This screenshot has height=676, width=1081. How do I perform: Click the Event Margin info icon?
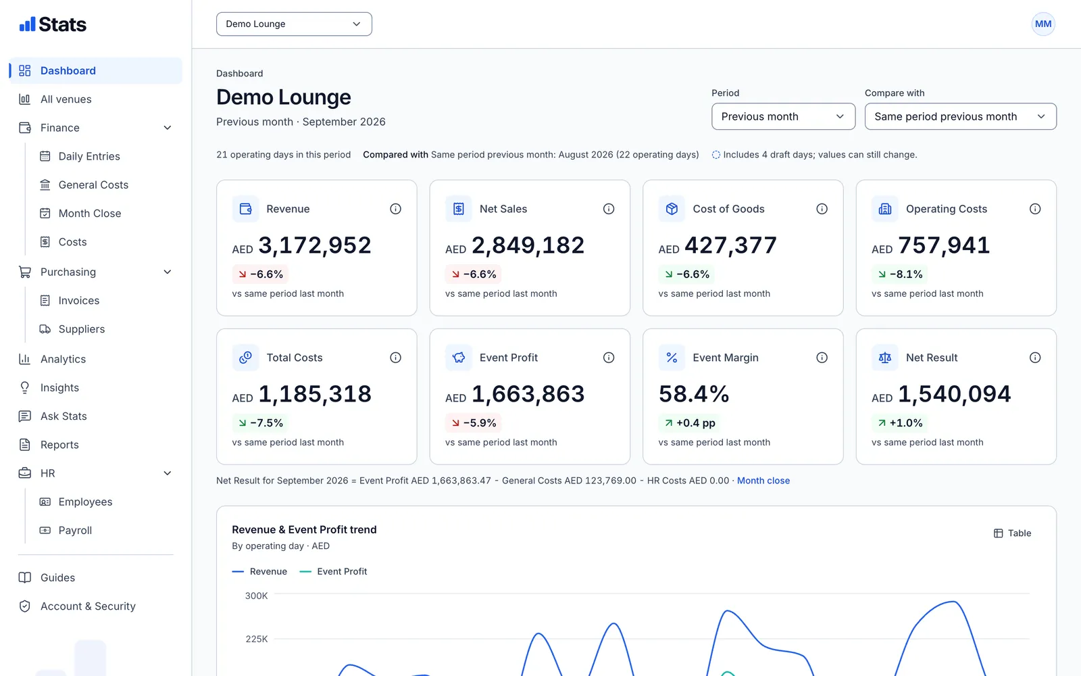[x=822, y=358]
